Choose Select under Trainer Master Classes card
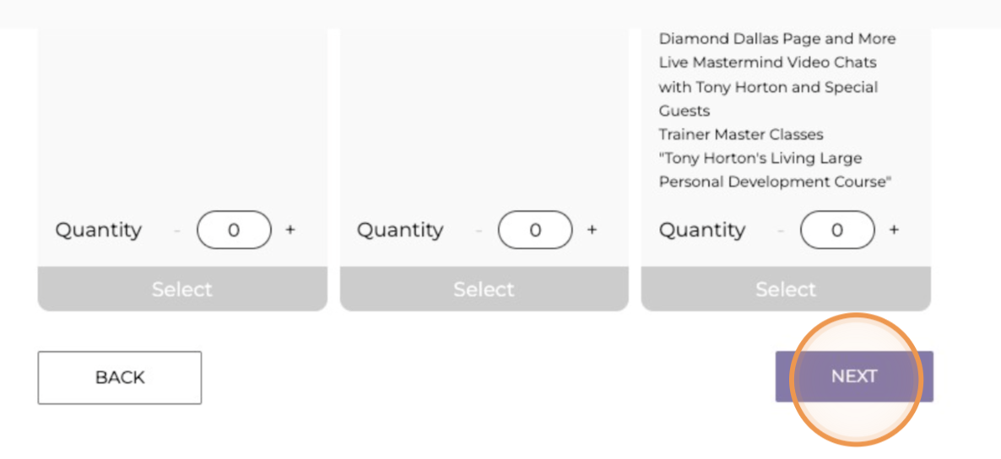 click(x=786, y=289)
